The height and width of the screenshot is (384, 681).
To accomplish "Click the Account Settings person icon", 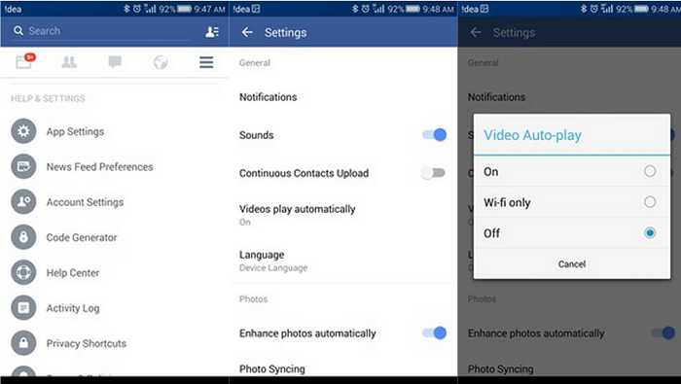I will point(23,202).
